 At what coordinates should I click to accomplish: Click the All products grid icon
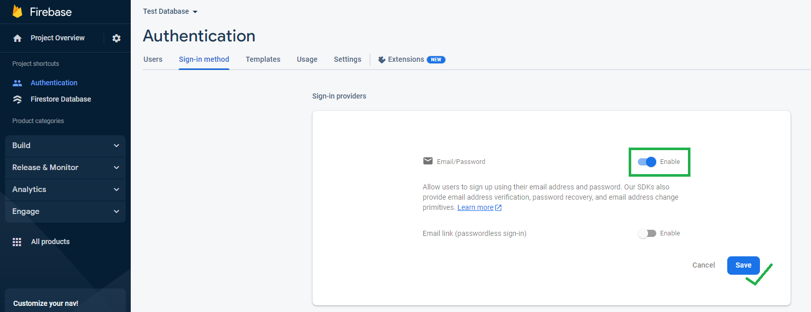tap(17, 242)
